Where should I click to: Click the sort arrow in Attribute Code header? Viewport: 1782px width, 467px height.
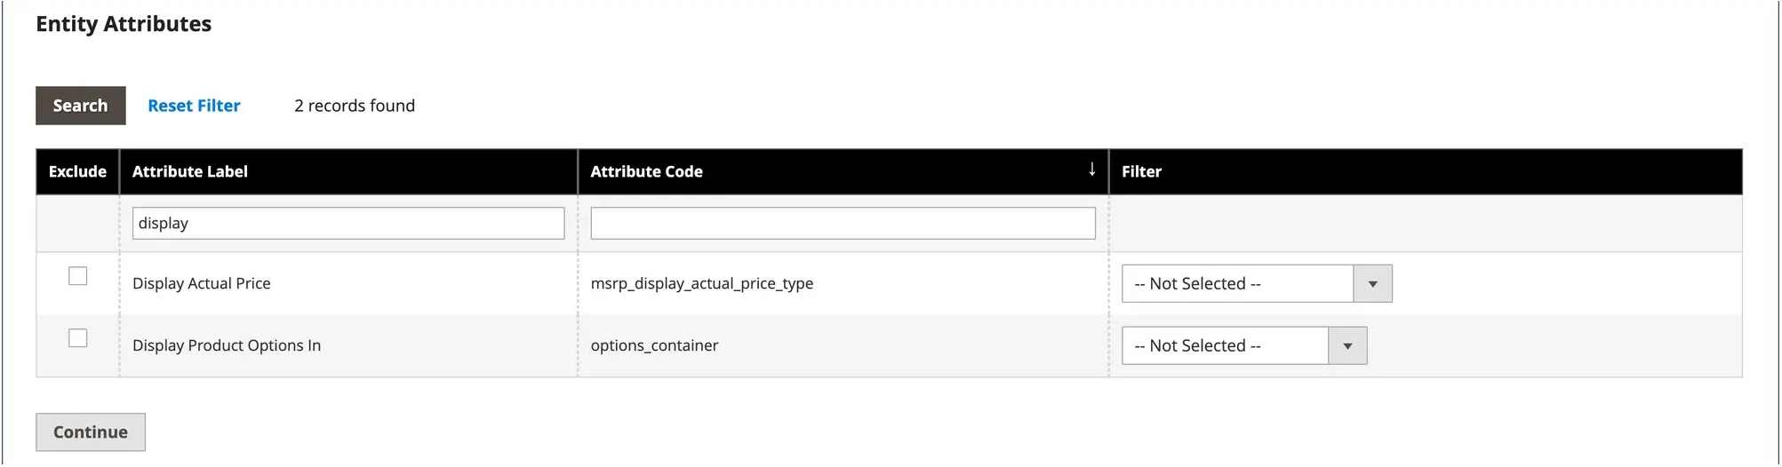pyautogui.click(x=1091, y=170)
